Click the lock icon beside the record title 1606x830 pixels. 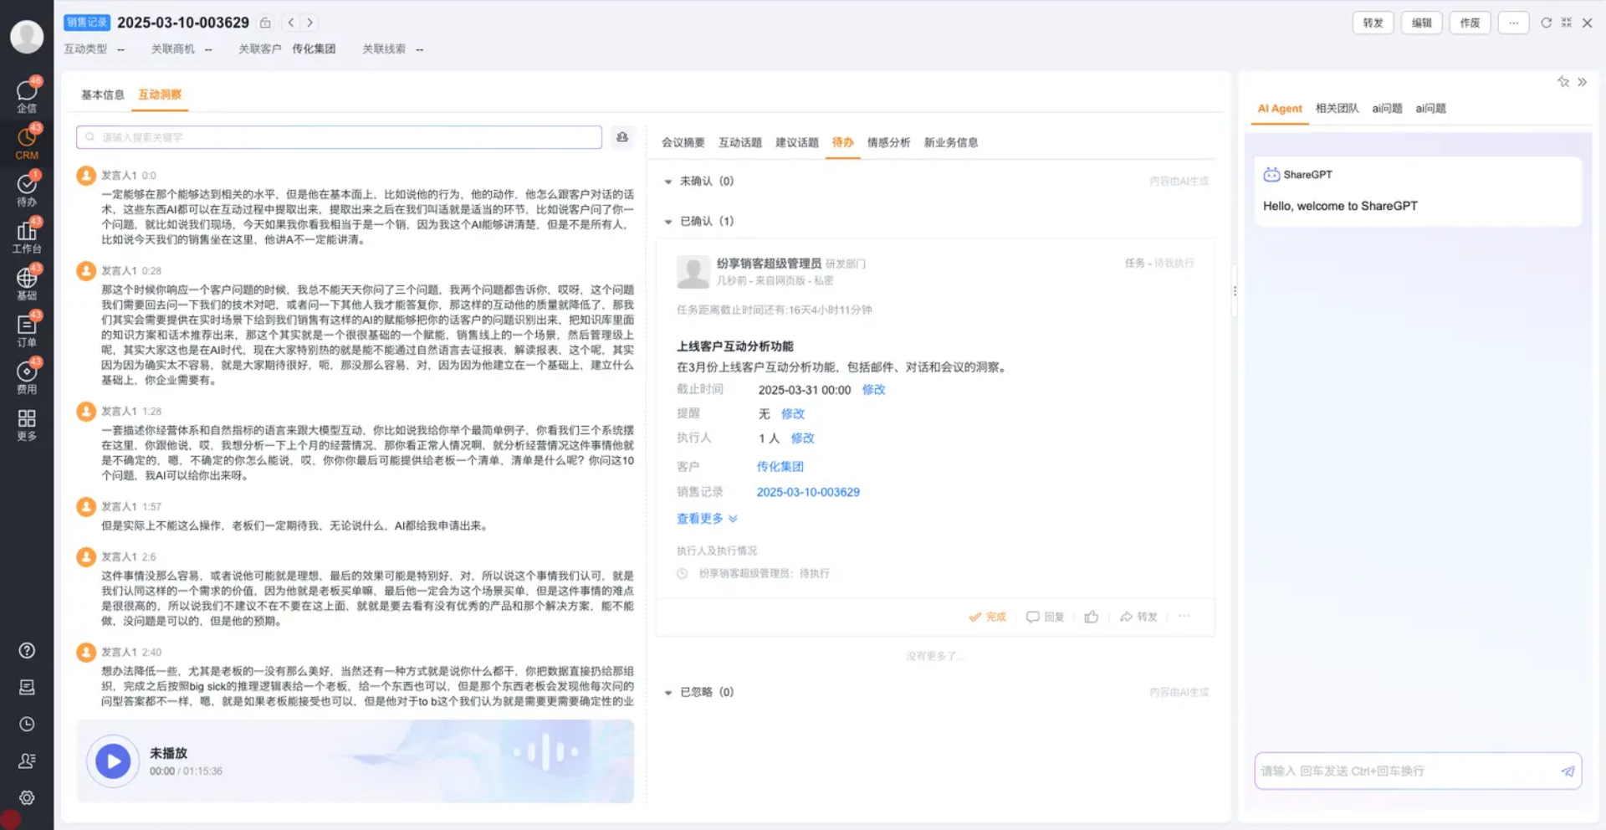[x=265, y=23]
